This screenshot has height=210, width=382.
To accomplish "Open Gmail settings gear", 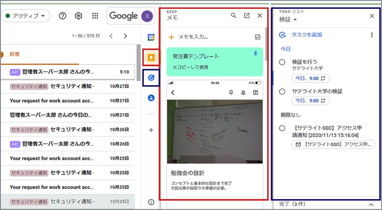I will (78, 16).
